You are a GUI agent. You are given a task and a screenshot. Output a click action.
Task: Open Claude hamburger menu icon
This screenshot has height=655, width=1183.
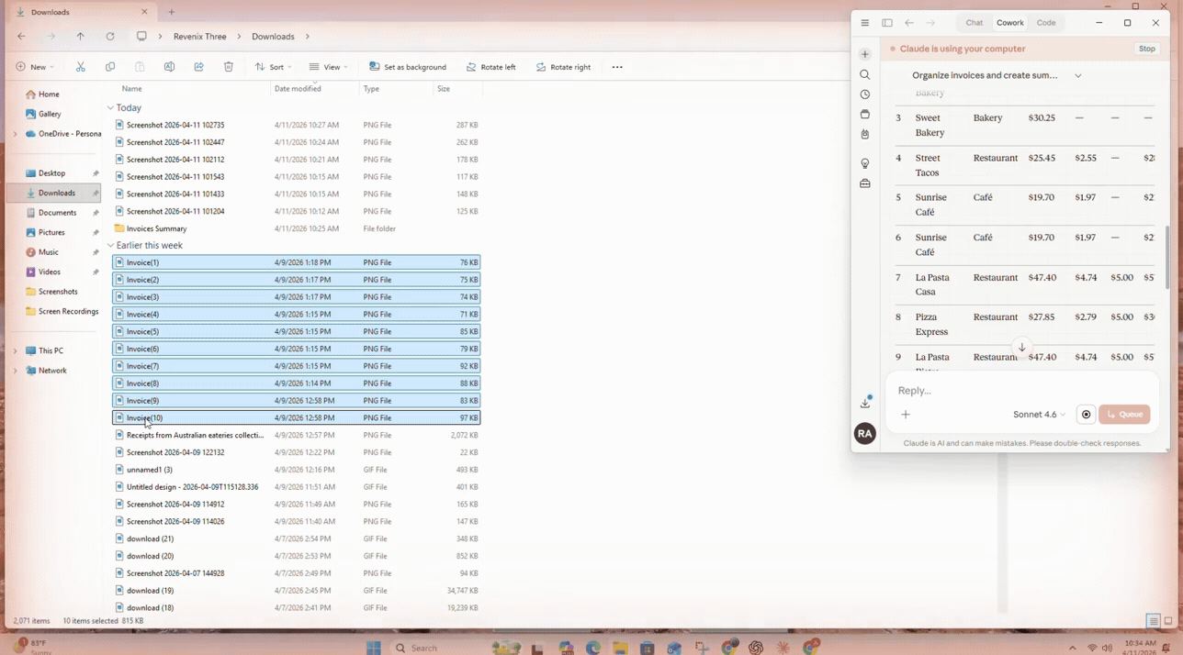[x=865, y=23]
